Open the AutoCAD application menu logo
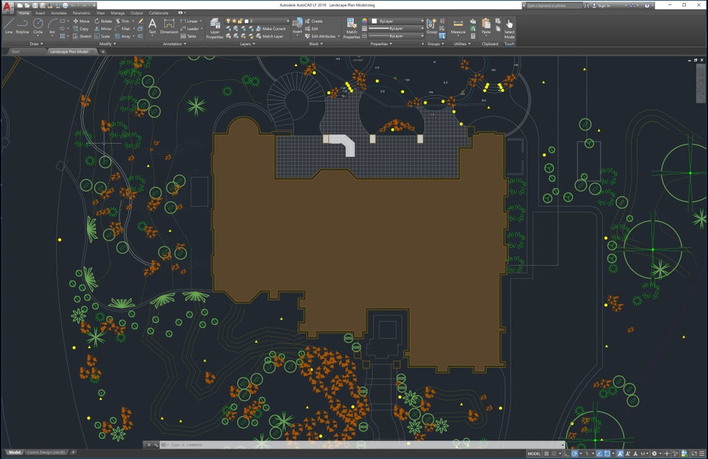The height and width of the screenshot is (459, 708). [x=7, y=7]
